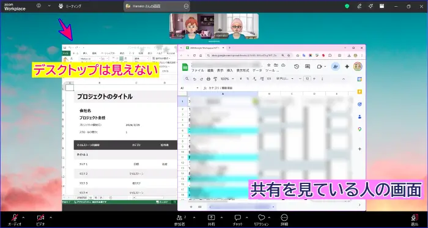Viewport: 428px width, 228px height.
Task: Expand the dropdown chevron next to info icon
Action: [x=49, y=6]
